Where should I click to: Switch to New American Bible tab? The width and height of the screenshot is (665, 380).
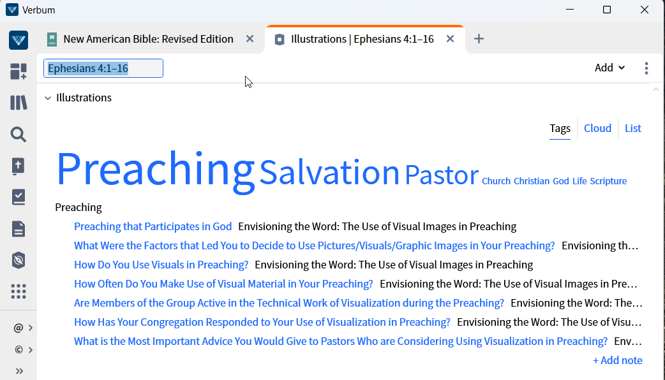point(149,39)
